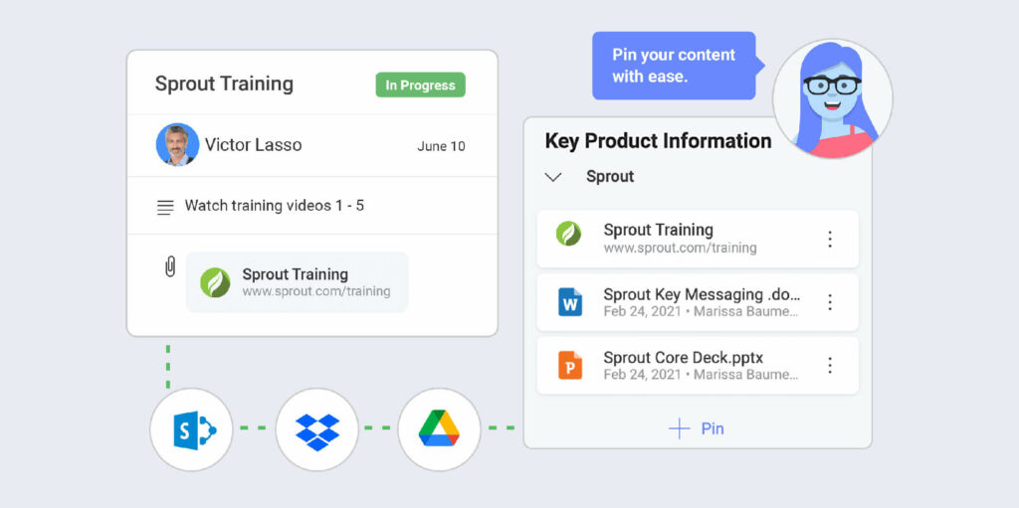
Task: Open more options for Sprout Training pin
Action: pos(829,239)
